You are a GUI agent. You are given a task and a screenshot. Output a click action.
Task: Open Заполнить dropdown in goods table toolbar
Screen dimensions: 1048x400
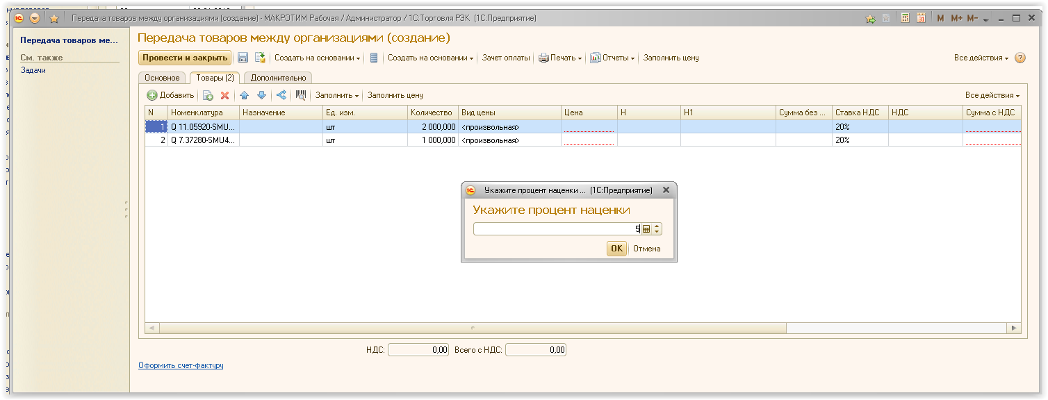[x=337, y=95]
